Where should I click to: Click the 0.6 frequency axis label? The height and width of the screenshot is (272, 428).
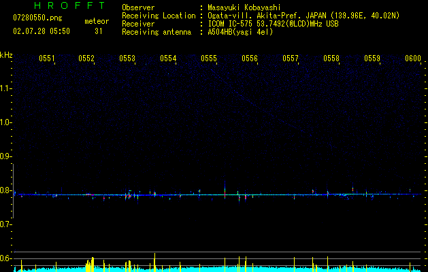(5, 258)
